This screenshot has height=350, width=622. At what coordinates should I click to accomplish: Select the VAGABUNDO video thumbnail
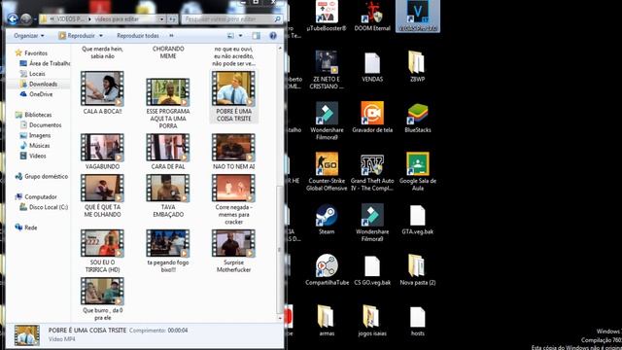[102, 148]
